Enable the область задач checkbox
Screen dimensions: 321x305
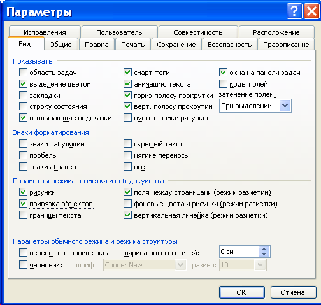coord(23,73)
